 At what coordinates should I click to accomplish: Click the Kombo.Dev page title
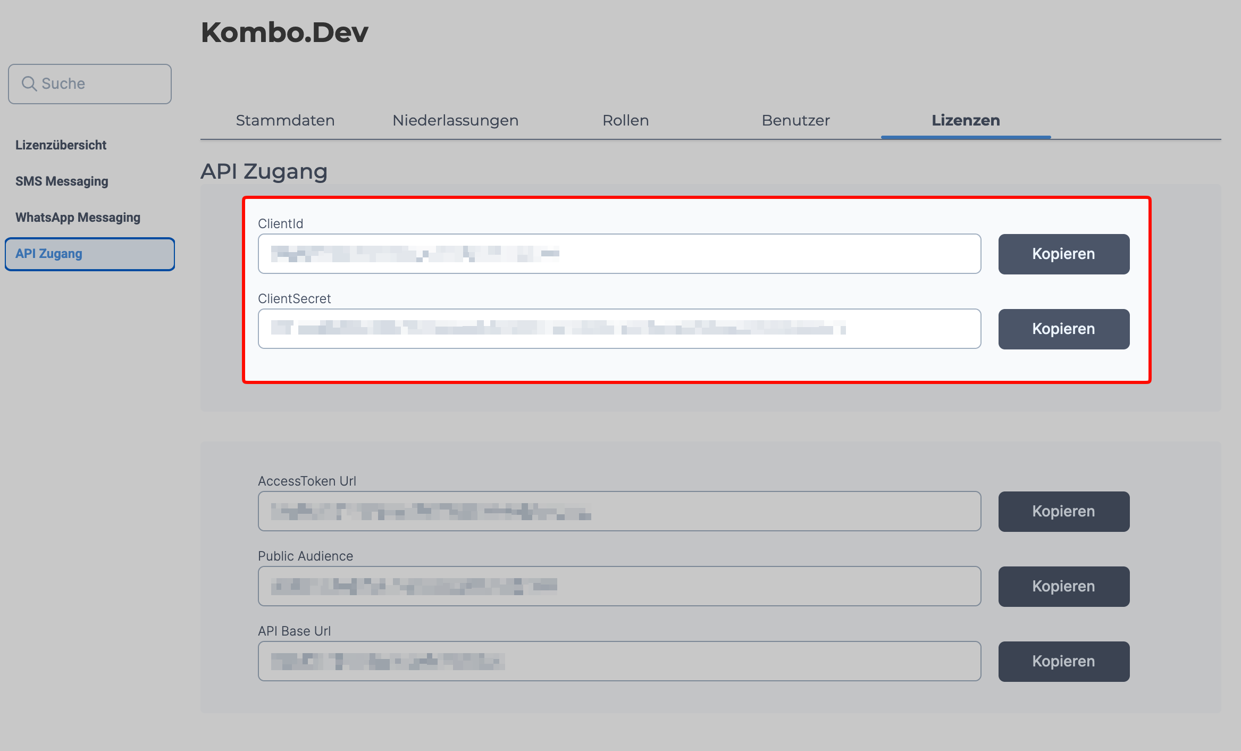(x=284, y=32)
